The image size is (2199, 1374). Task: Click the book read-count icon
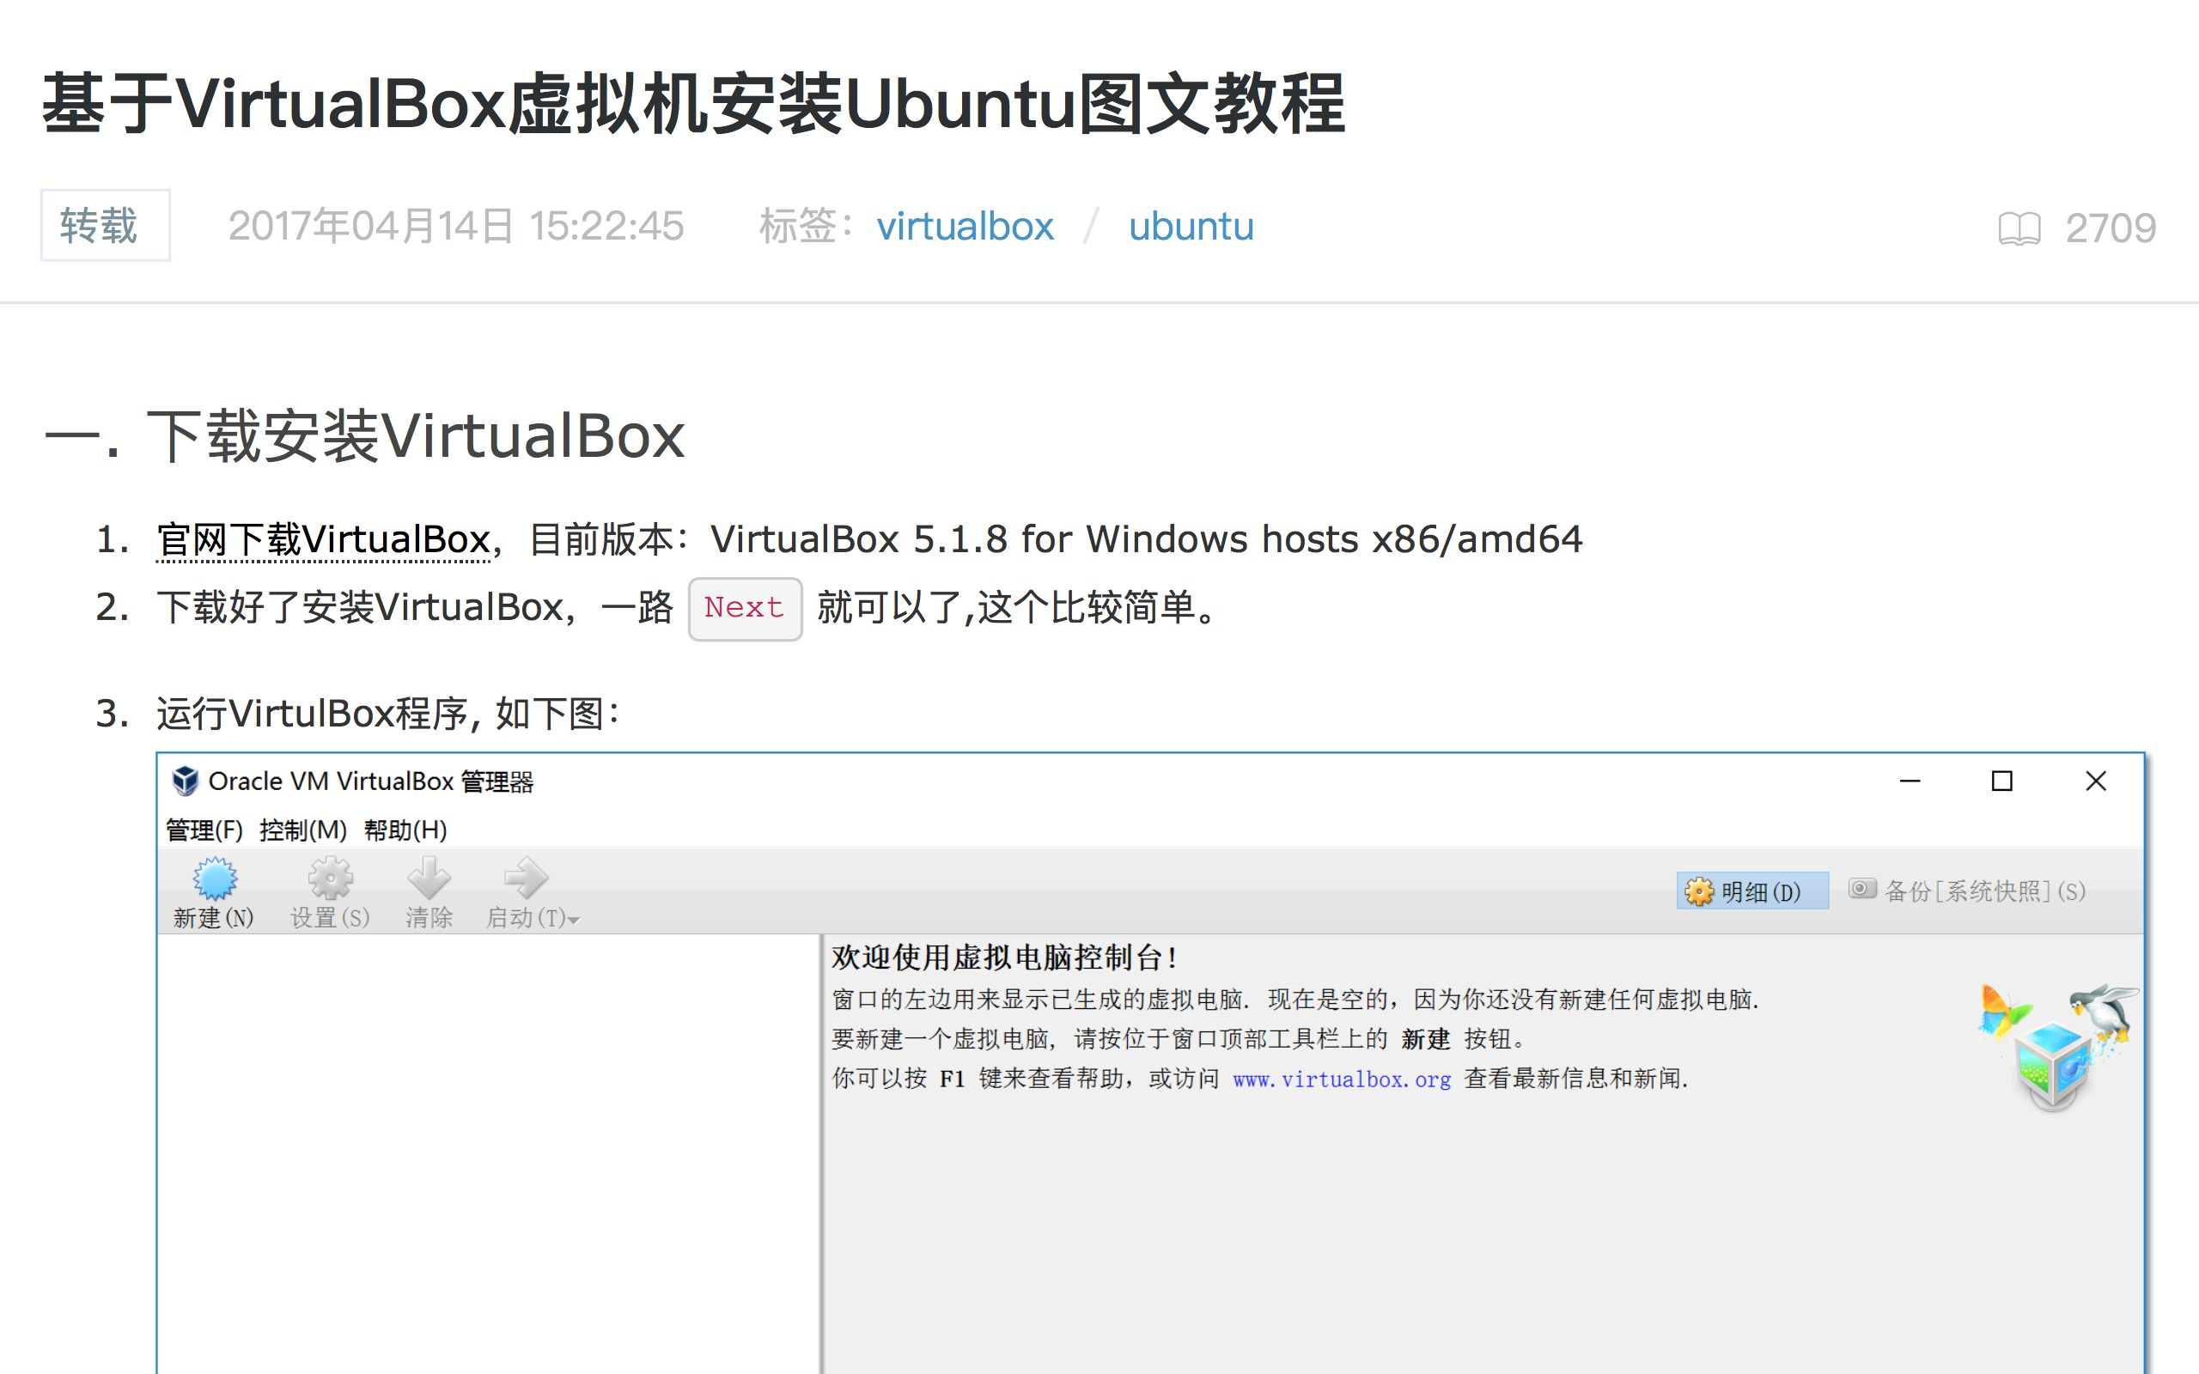click(x=2019, y=228)
